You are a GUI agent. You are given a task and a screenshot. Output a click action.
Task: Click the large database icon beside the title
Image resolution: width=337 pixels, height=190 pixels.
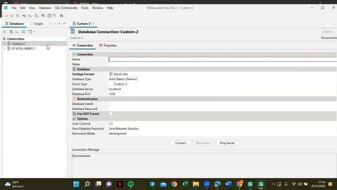click(x=73, y=32)
